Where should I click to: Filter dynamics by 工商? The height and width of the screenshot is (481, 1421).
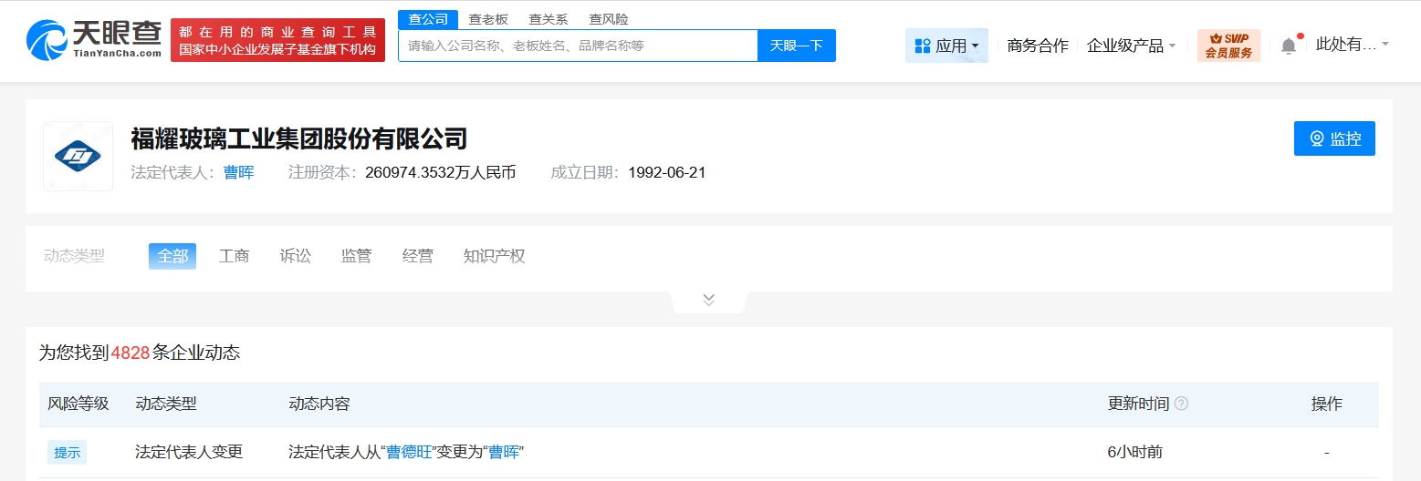coord(235,257)
